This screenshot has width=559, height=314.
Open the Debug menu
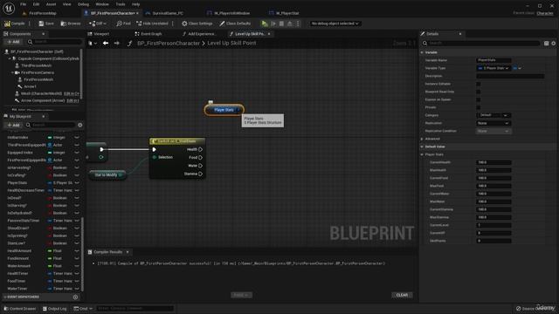coord(83,4)
